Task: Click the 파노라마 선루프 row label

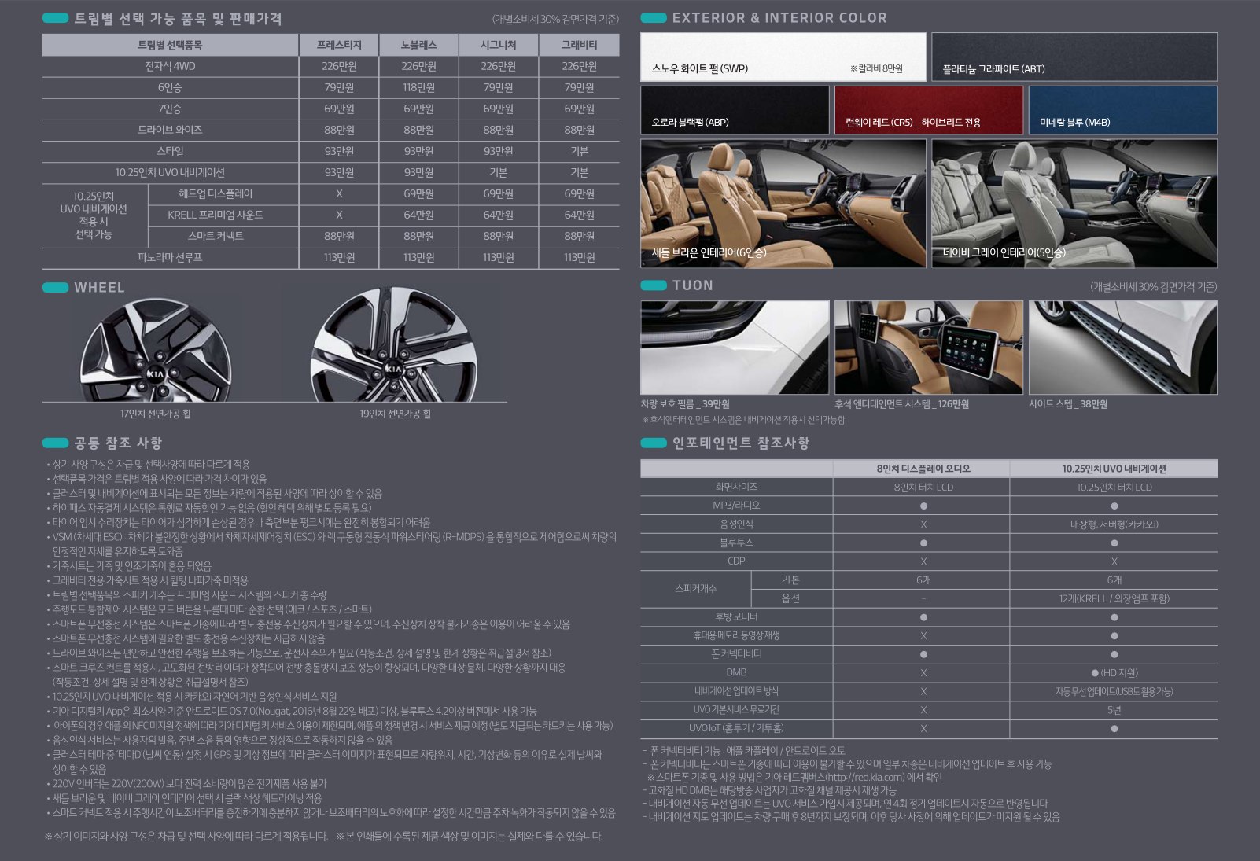Action: coord(170,257)
